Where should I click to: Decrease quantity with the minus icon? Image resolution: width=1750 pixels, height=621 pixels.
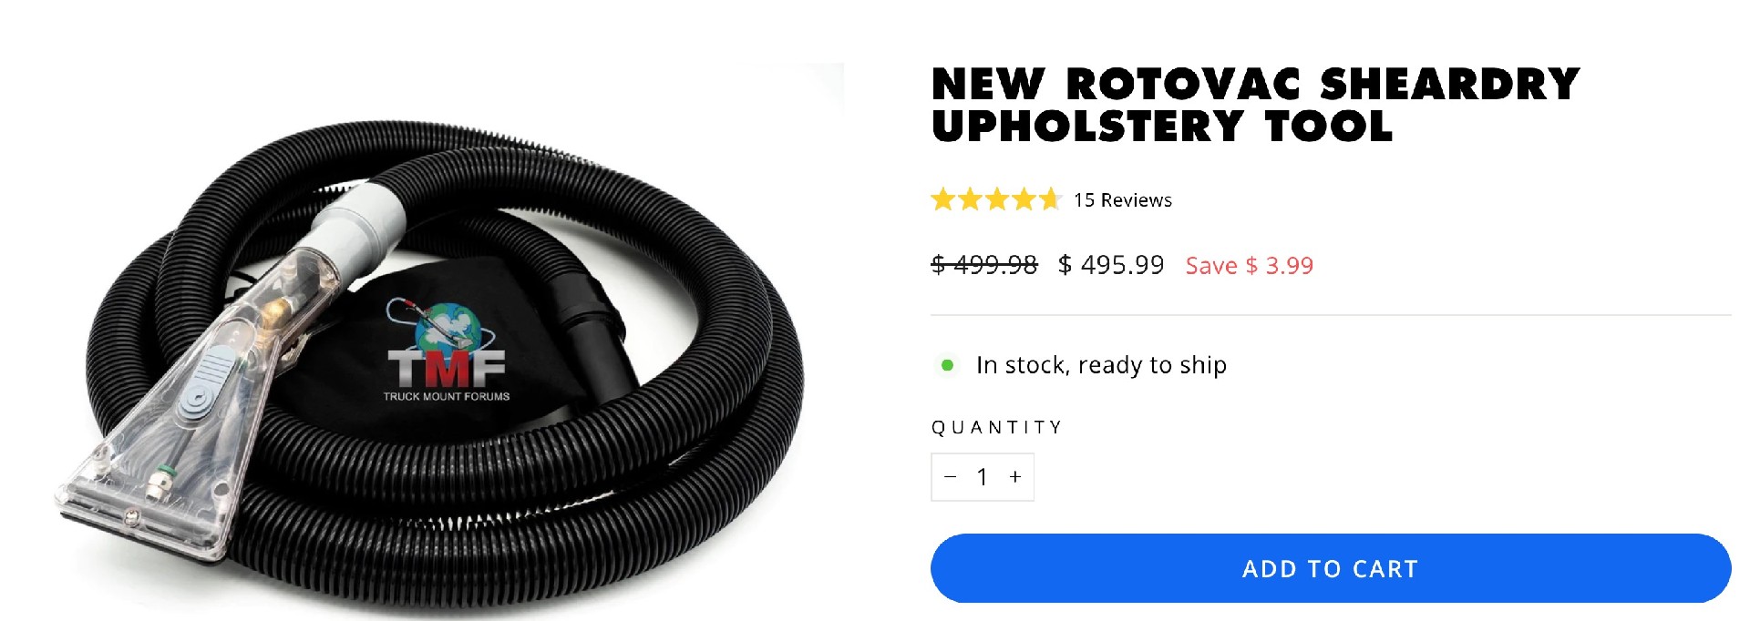[950, 477]
